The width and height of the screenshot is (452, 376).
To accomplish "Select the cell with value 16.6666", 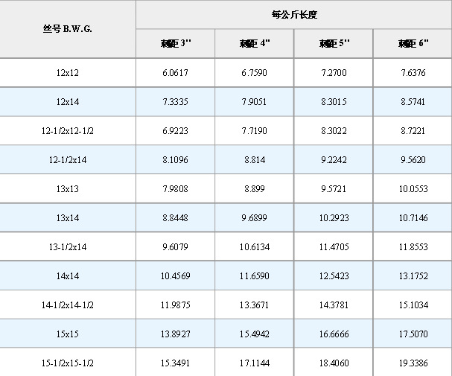I will point(334,334).
